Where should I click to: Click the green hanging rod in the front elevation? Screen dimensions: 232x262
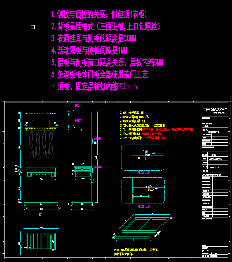41,130
